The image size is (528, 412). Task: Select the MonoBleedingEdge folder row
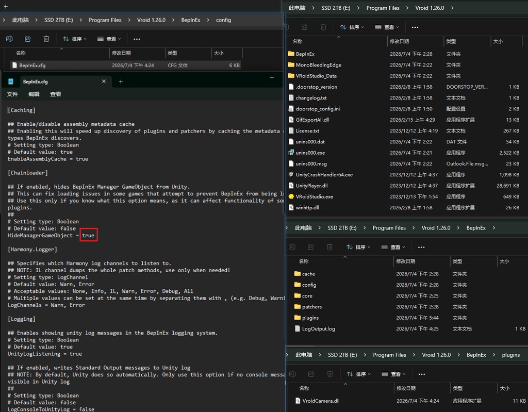pyautogui.click(x=405, y=64)
